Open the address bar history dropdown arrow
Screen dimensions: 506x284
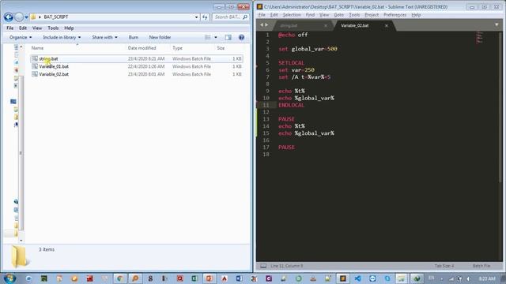(196, 17)
